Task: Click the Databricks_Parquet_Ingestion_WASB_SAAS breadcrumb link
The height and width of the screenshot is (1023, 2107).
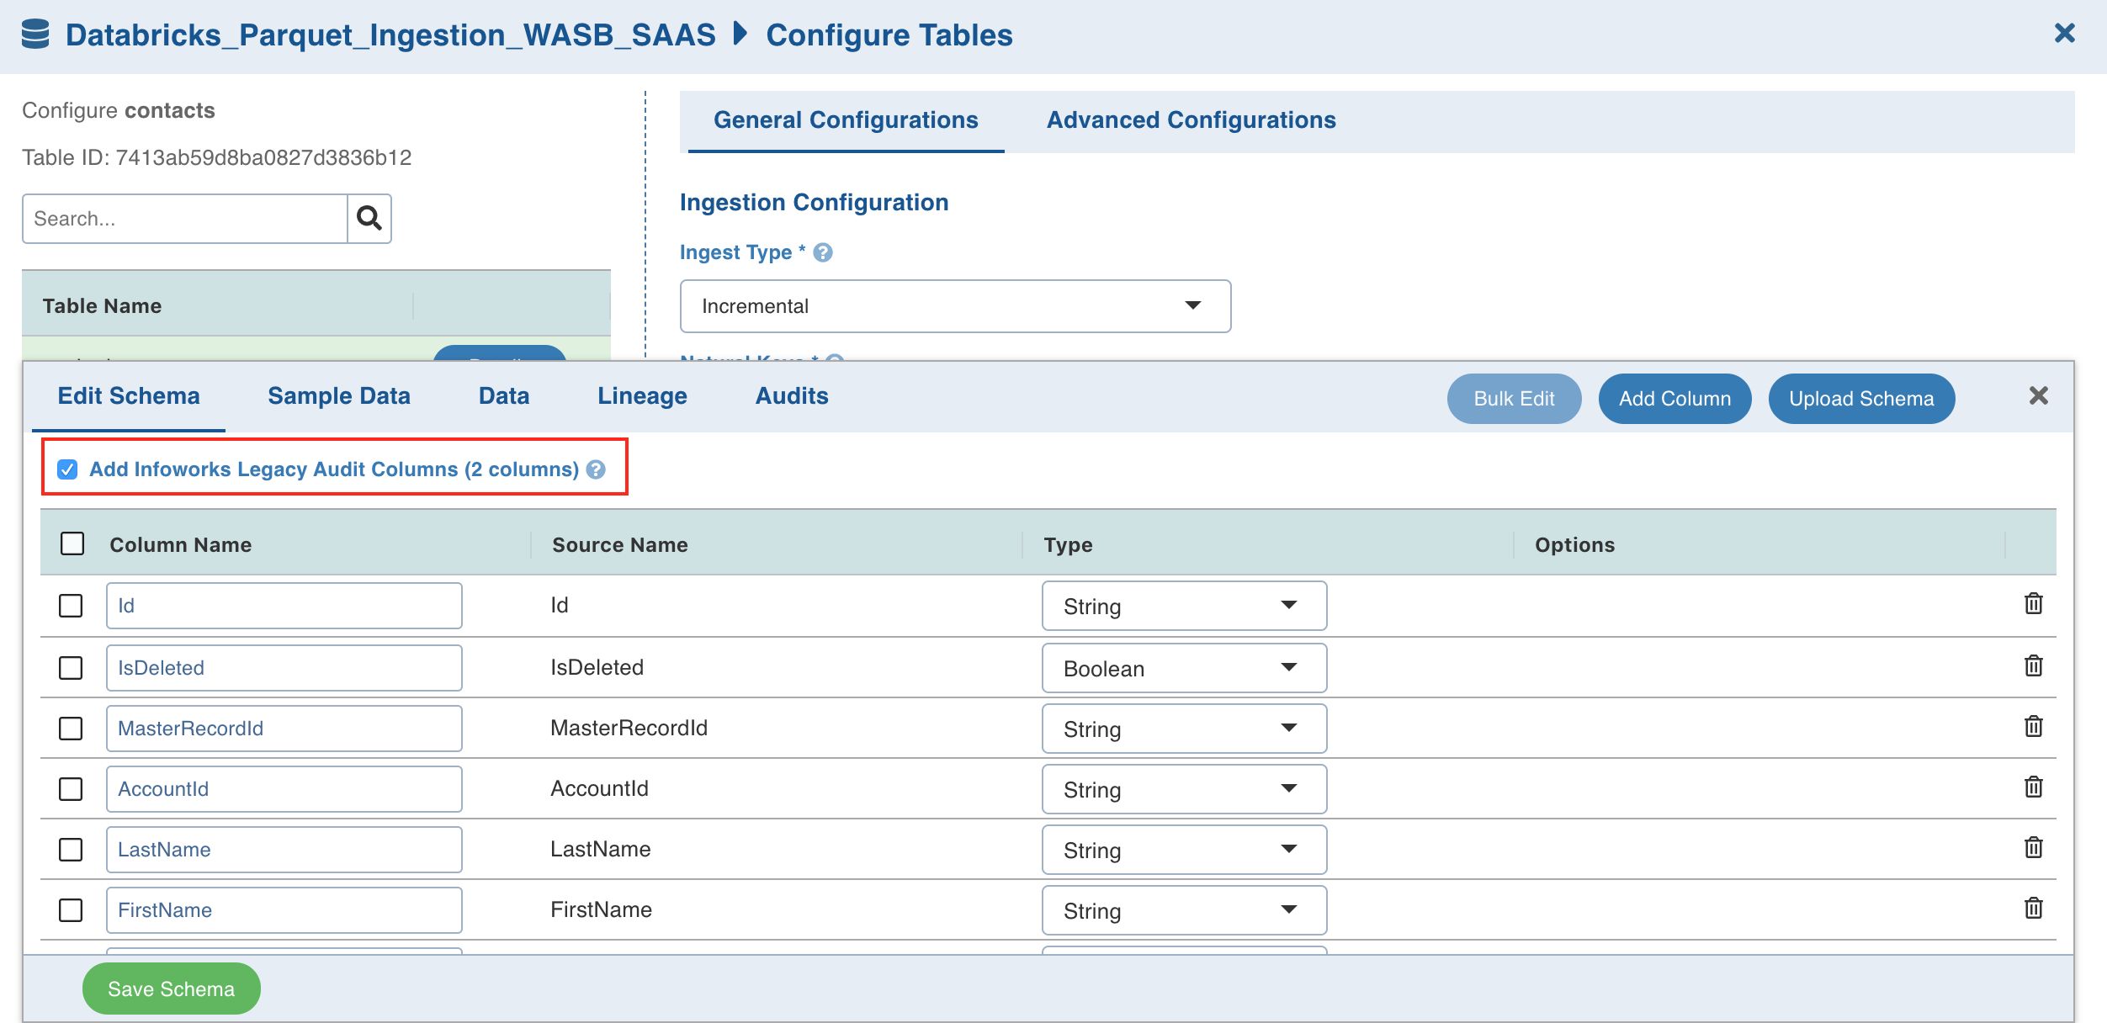Action: click(390, 35)
